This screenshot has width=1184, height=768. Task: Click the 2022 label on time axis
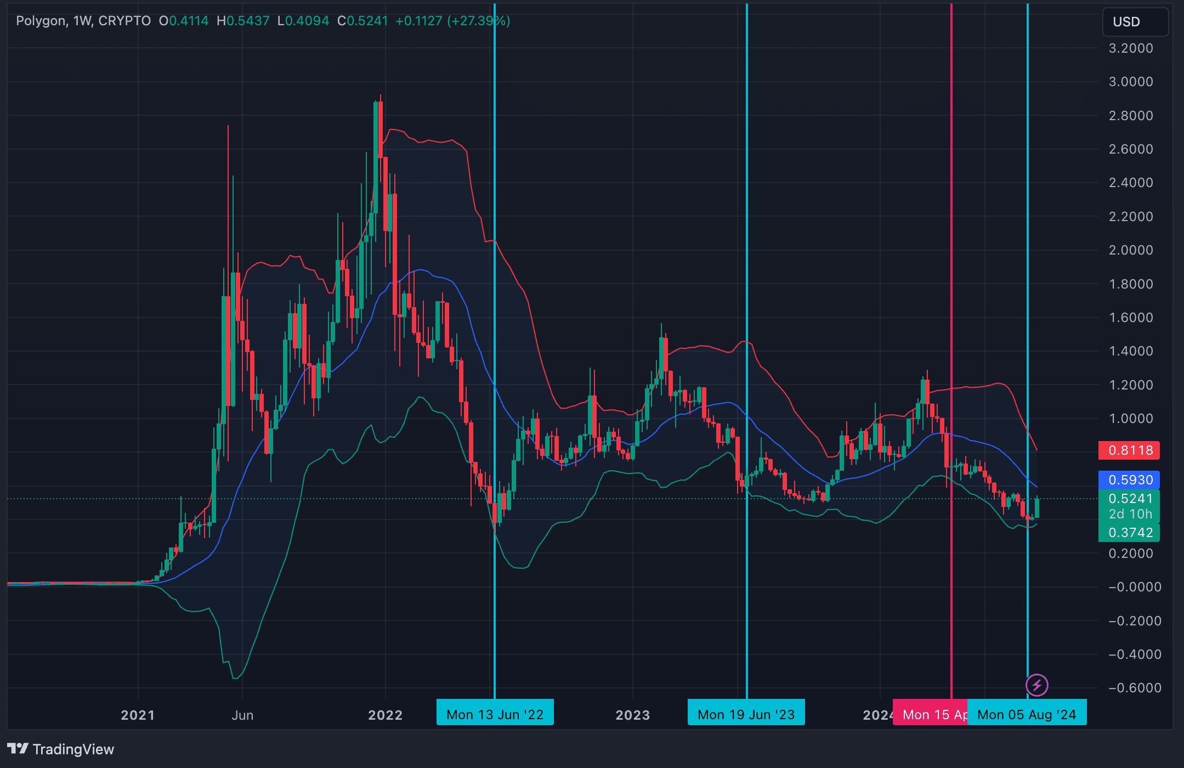pos(385,715)
